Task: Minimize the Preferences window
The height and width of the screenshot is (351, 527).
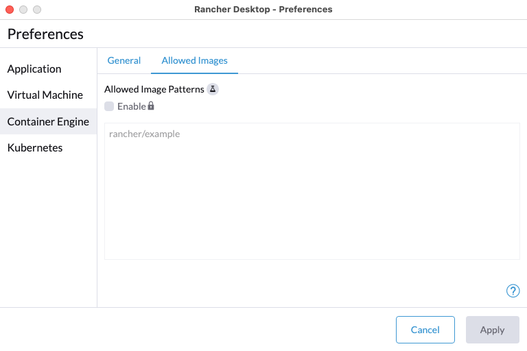Action: tap(23, 10)
